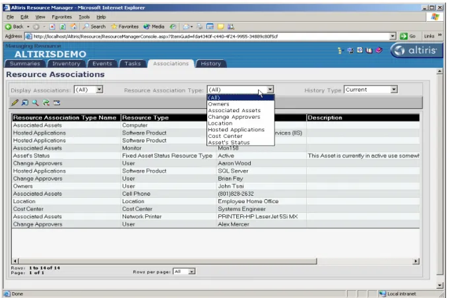
Task: Open the View menu
Action: (40, 17)
